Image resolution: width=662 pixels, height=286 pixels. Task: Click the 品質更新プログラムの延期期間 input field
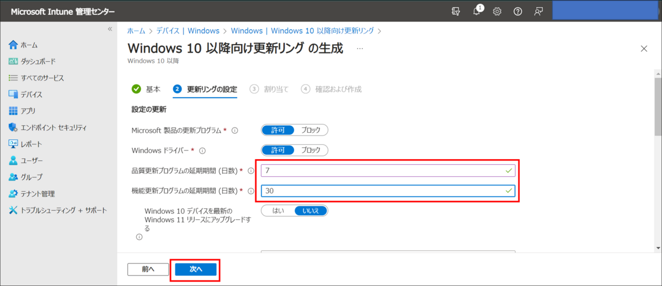(388, 171)
